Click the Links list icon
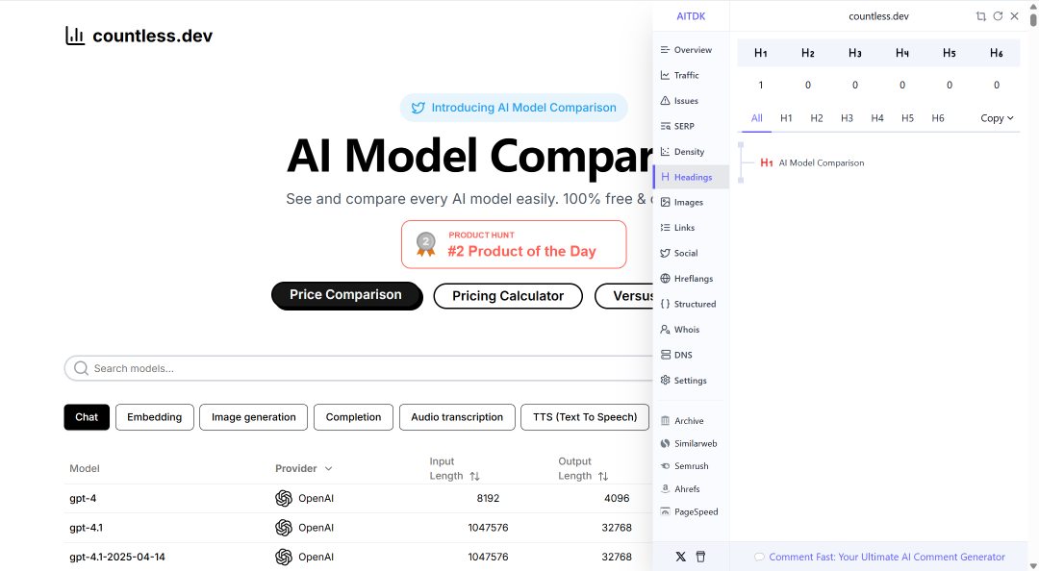This screenshot has height=571, width=1039. (666, 227)
